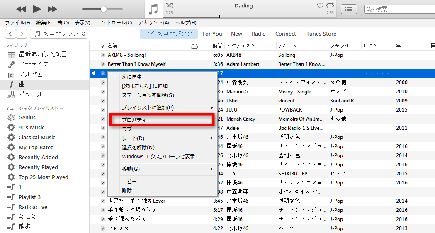435x233 pixels.
Task: Uncheck the 世界で一番孤独なLover song checkbox
Action: pyautogui.click(x=103, y=201)
